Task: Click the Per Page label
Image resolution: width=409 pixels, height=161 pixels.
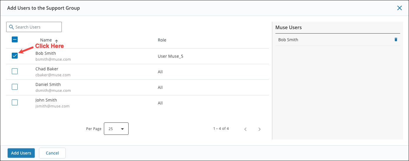Action: (x=94, y=129)
